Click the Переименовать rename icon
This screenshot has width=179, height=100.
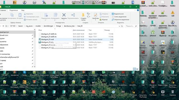click(73, 15)
